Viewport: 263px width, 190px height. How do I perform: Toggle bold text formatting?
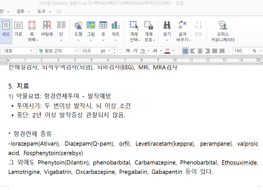(x=128, y=51)
